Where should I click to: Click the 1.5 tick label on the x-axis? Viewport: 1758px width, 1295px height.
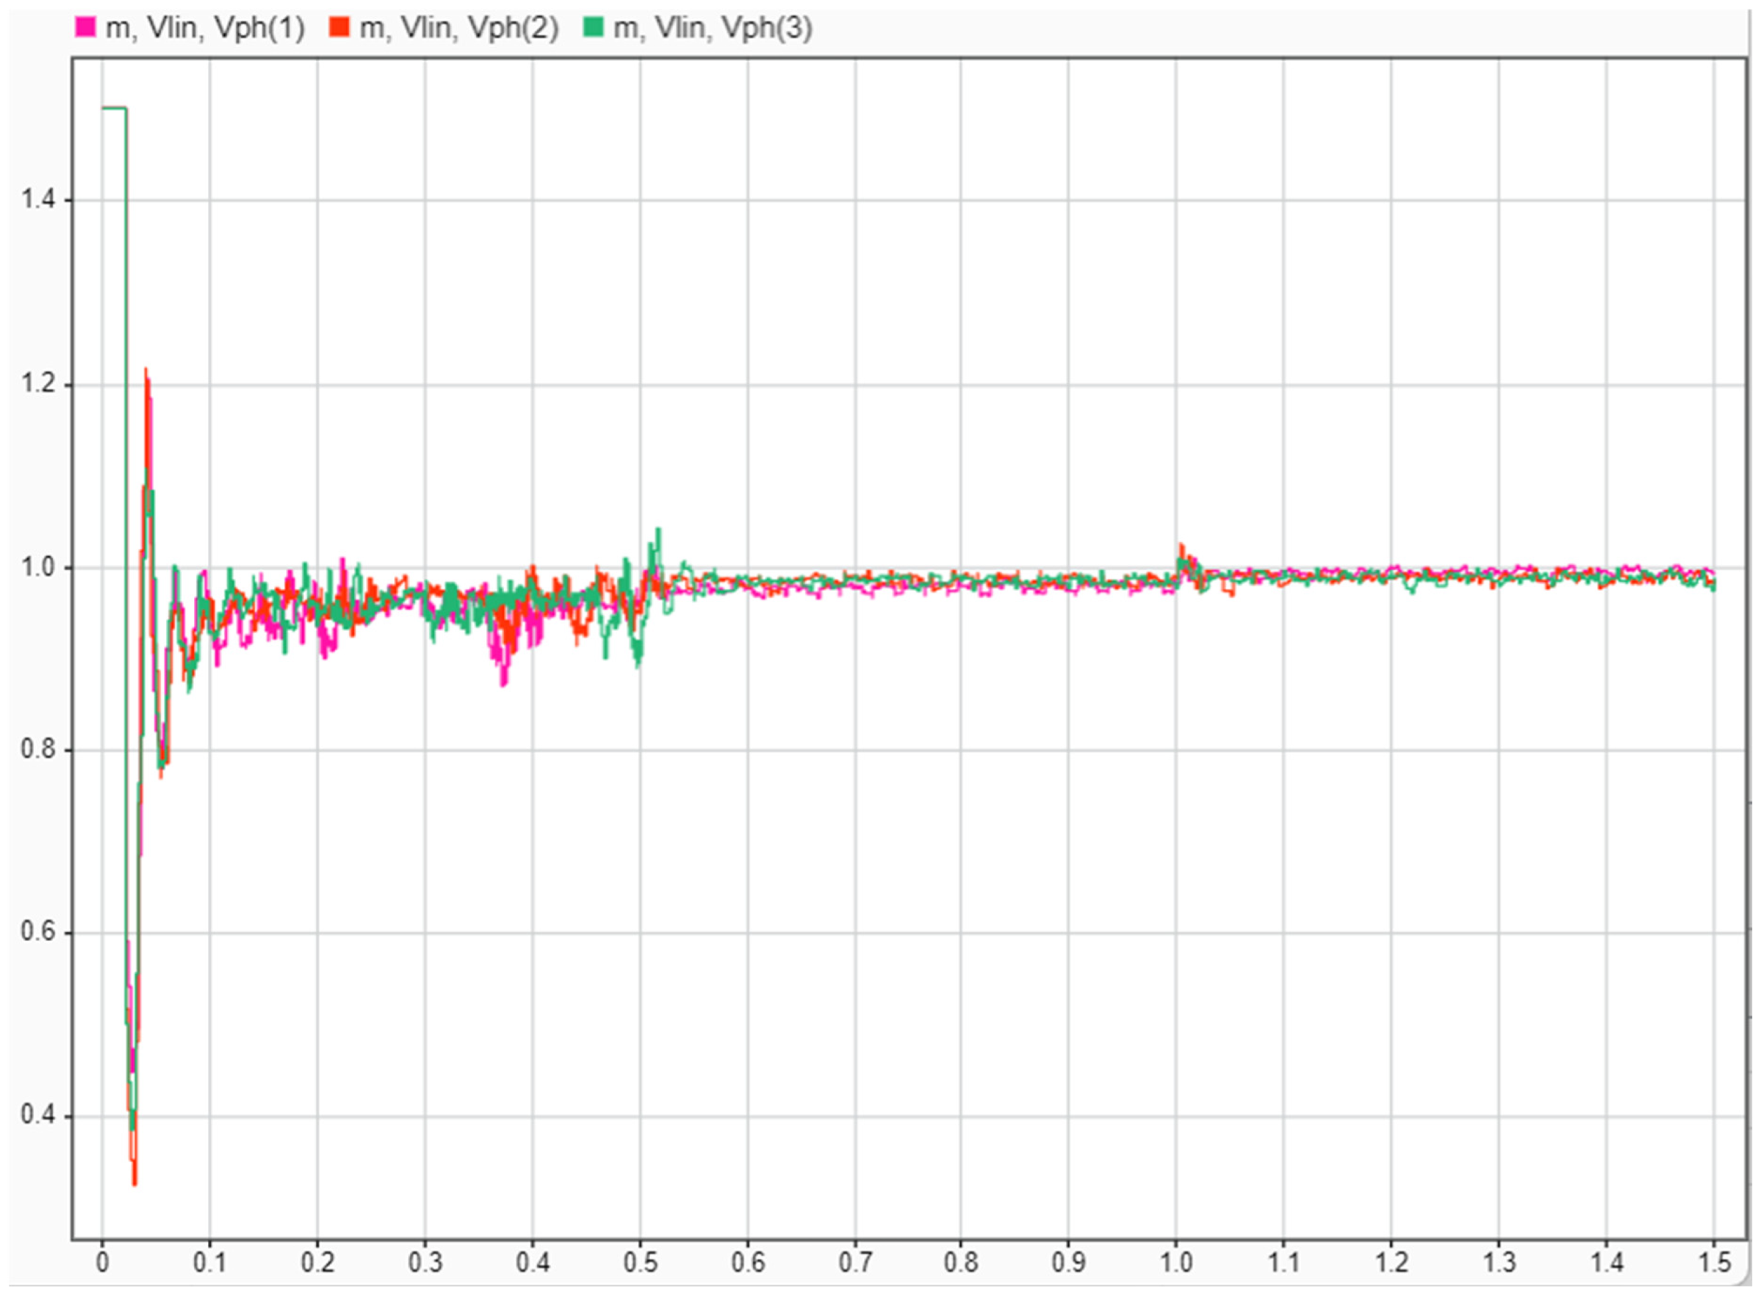pos(1714,1263)
